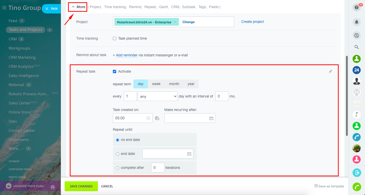Screen dimensions: 365x195
Task: Open Workgroups in the left menu
Action: coord(19,48)
